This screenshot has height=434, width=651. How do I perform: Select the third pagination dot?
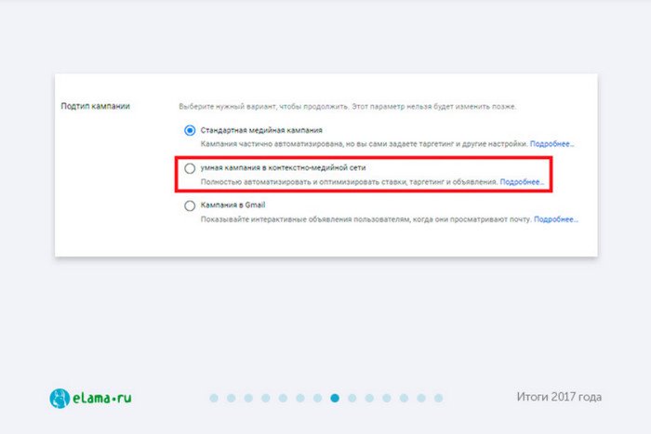(248, 398)
